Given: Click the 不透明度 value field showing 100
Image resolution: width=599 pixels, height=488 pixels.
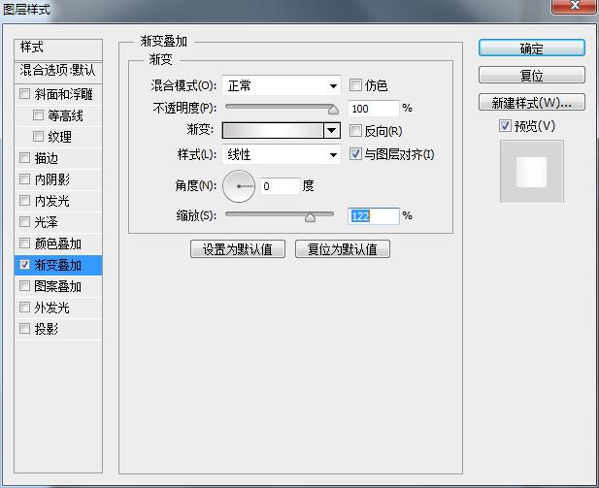Looking at the screenshot, I should pos(373,109).
